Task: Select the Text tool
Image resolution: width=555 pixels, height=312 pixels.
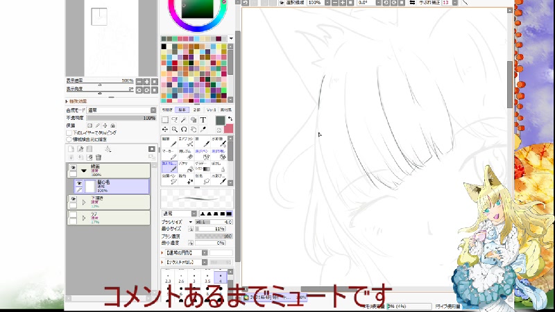Action: (203, 119)
